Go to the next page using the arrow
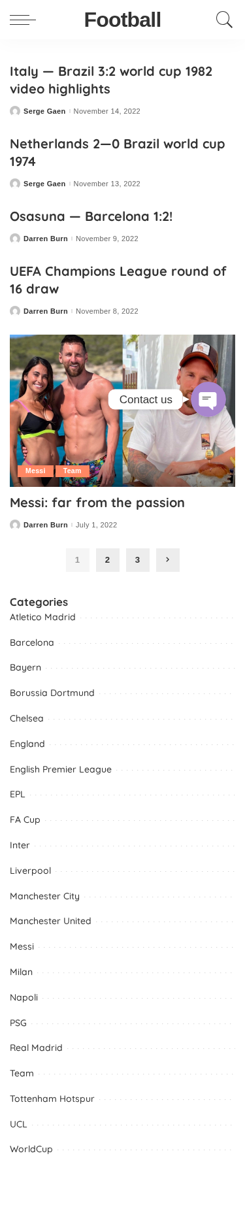The image size is (245, 1213). (x=168, y=560)
